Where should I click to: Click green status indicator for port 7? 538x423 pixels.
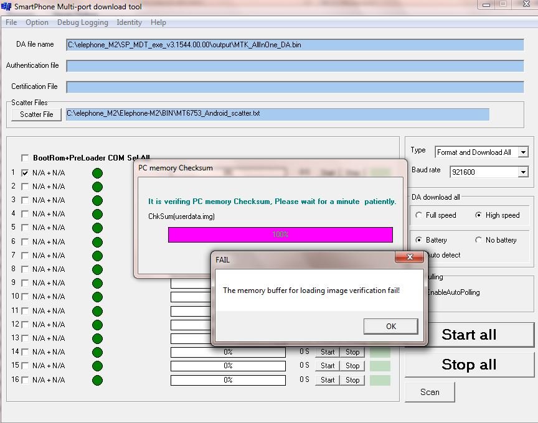[x=97, y=256]
